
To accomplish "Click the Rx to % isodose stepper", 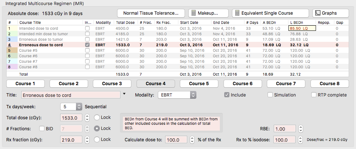I will tap(301, 140).
